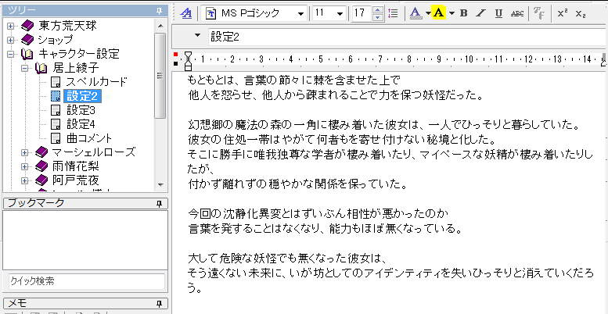The width and height of the screenshot is (608, 314).
Task: Click the line spacing icon
Action: pyautogui.click(x=393, y=13)
